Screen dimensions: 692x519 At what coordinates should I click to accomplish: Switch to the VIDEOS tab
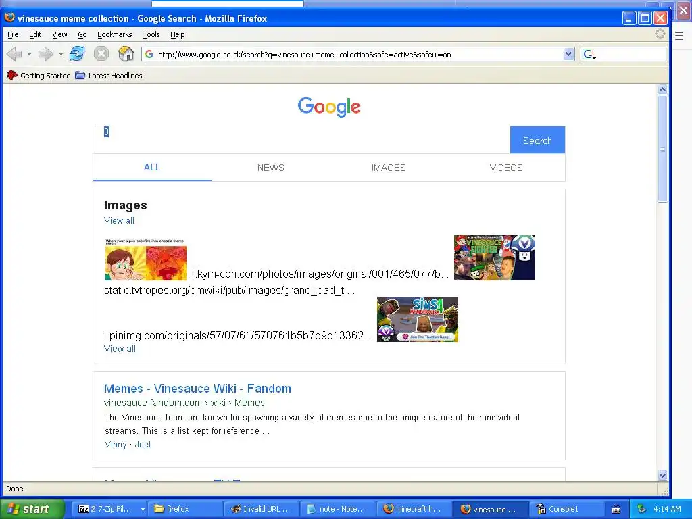point(506,168)
